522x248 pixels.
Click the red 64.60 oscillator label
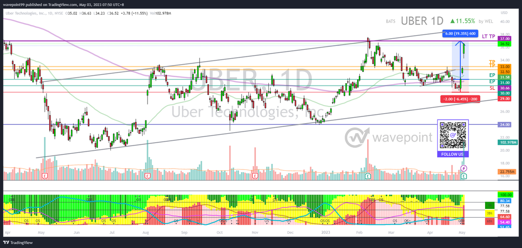point(505,216)
